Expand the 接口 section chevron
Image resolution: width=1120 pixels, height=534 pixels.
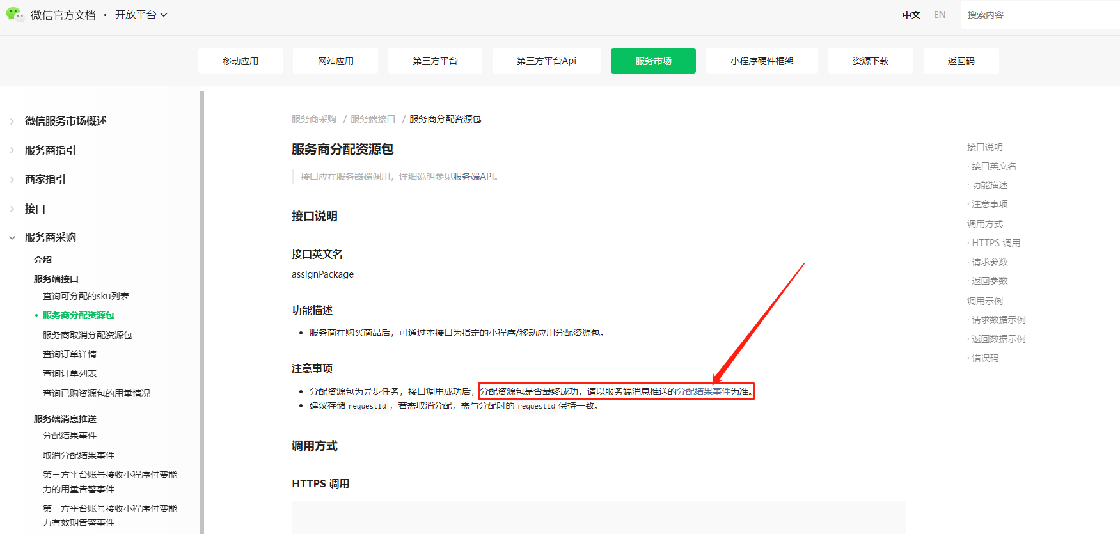(12, 208)
